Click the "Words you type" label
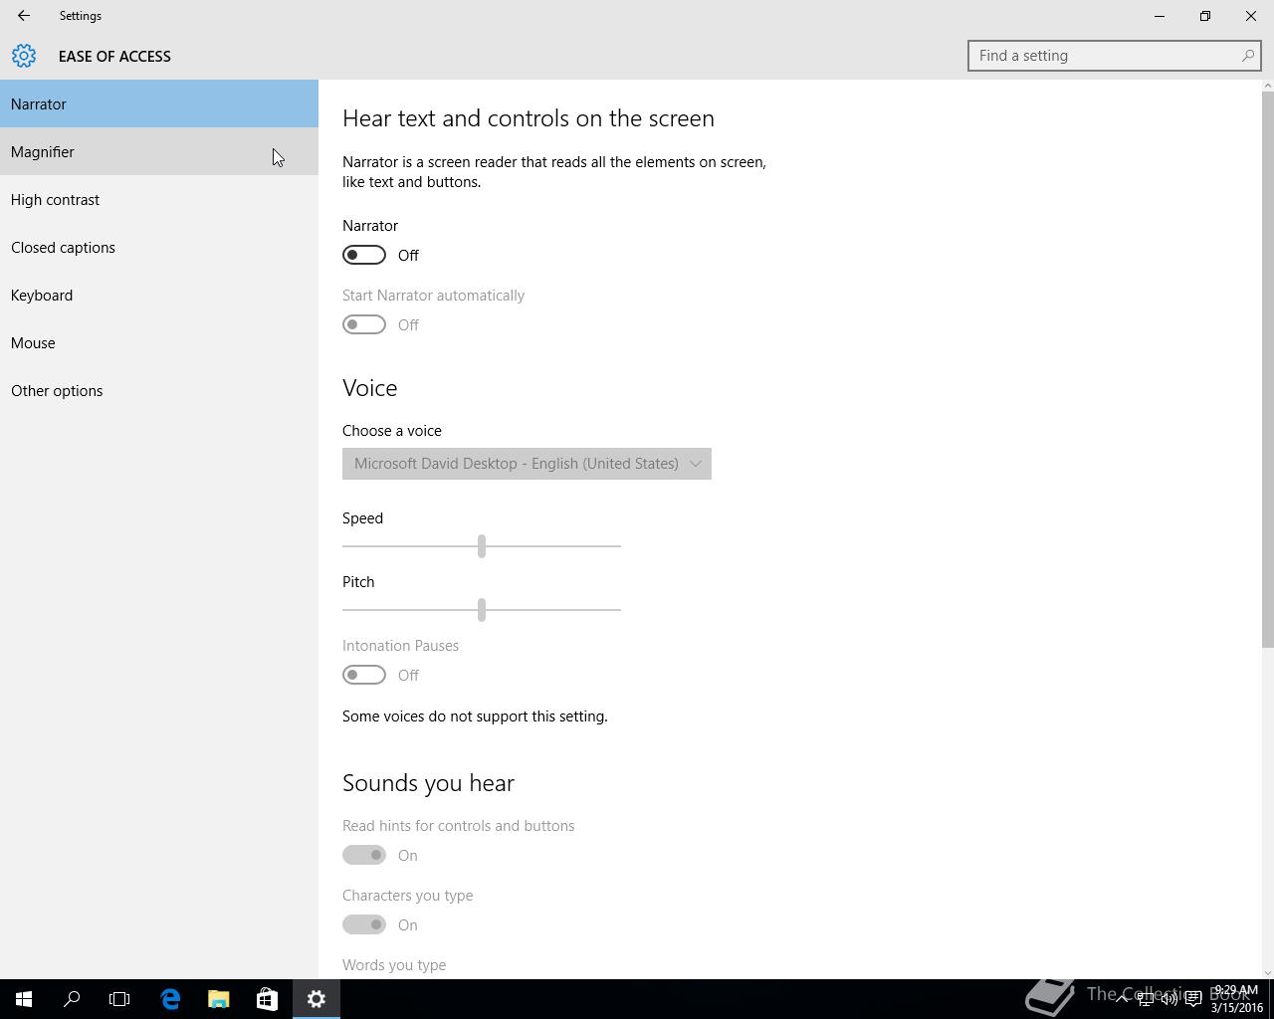The image size is (1274, 1019). click(x=394, y=965)
